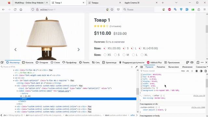Bookmark the page with the star icon
This screenshot has height=117, width=208.
(112, 9)
